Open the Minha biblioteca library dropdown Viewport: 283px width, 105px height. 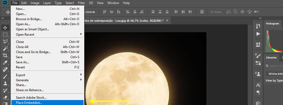(x=274, y=74)
